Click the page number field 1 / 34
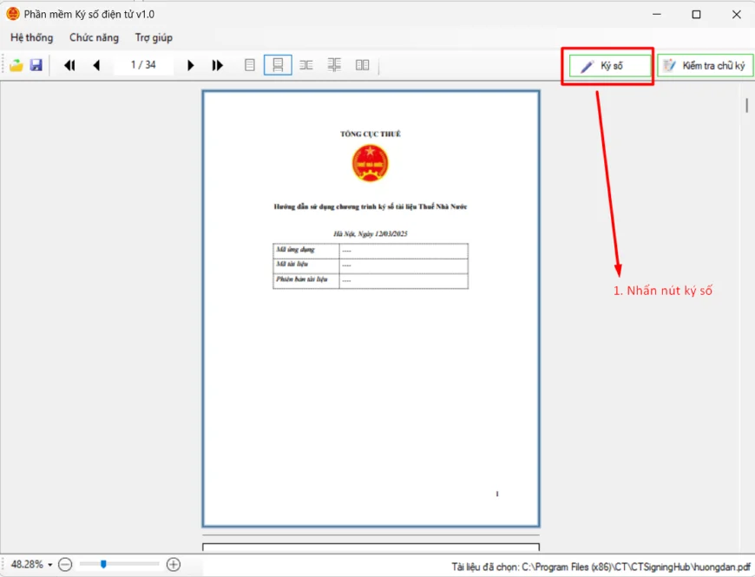Screen dimensions: 755x577 [143, 64]
